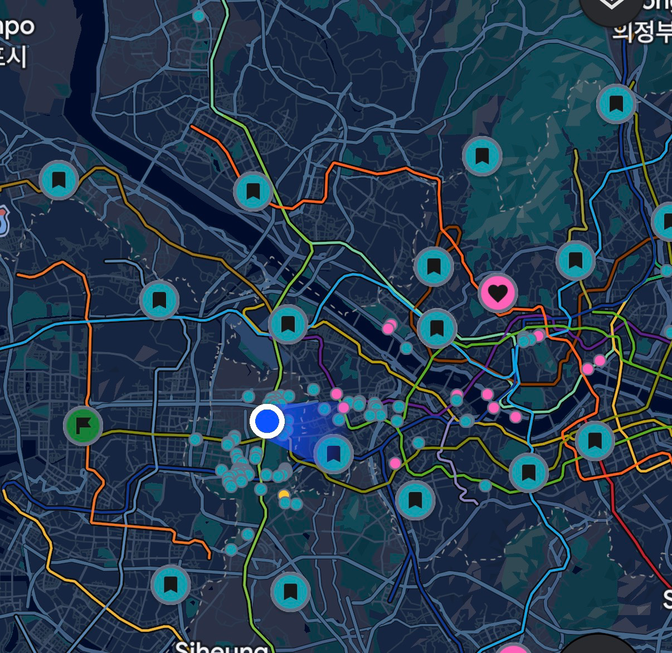Select the pink heart favorite marker
The width and height of the screenshot is (672, 653).
(x=498, y=292)
